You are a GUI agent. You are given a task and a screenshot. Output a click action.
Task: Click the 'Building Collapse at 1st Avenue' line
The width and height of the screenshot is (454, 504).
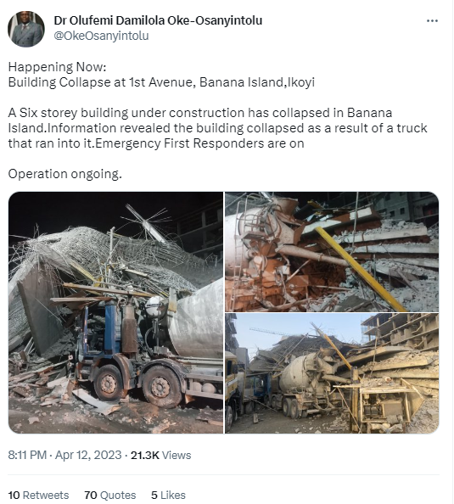pos(161,82)
